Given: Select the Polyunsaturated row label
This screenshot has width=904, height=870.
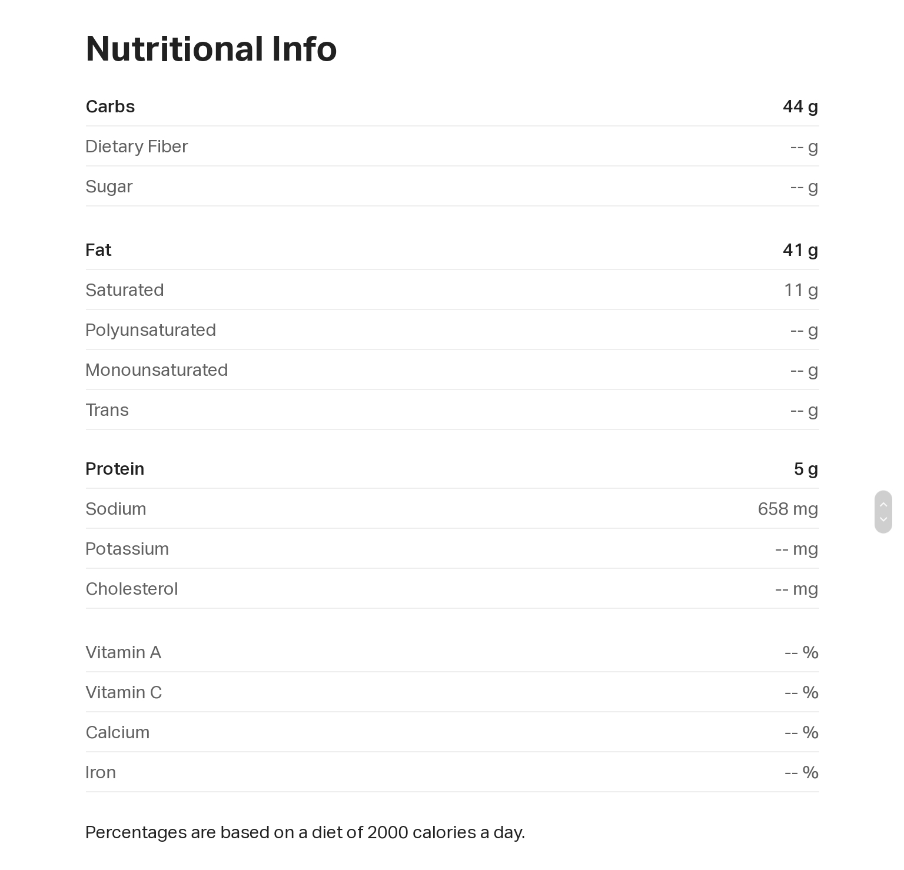Looking at the screenshot, I should pyautogui.click(x=151, y=330).
